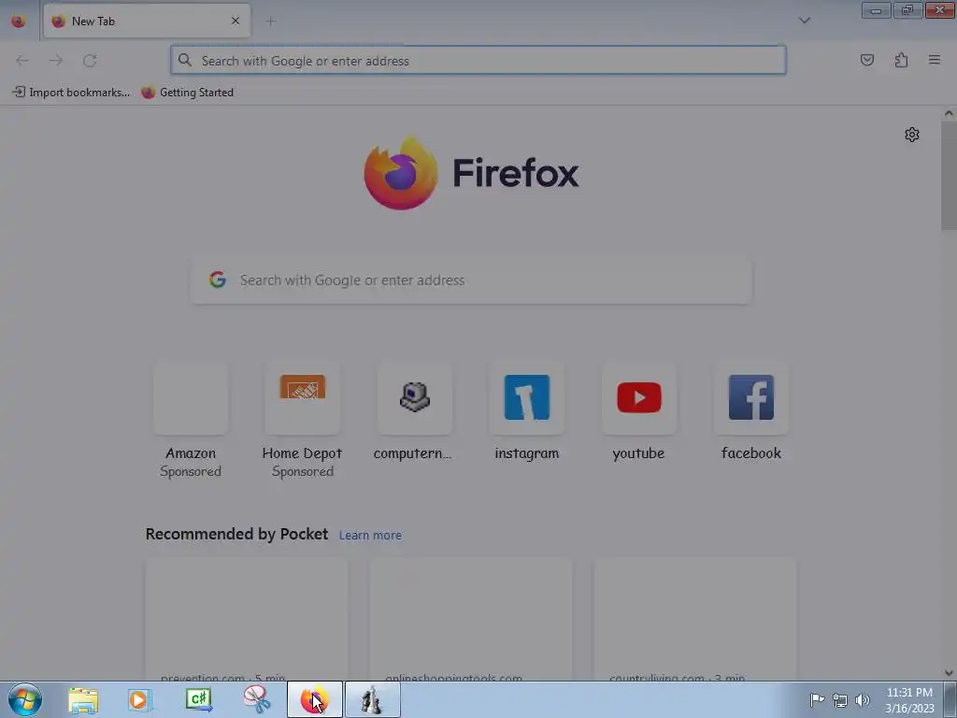Open the Firefox hamburger application menu
957x718 pixels.
coord(935,60)
